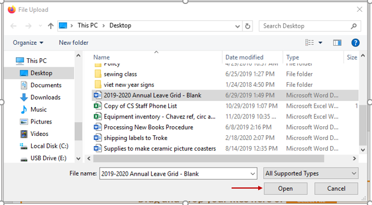Viewport: 372px width, 205px height.
Task: Open the view options dropdown arrow
Action: tap(320, 43)
